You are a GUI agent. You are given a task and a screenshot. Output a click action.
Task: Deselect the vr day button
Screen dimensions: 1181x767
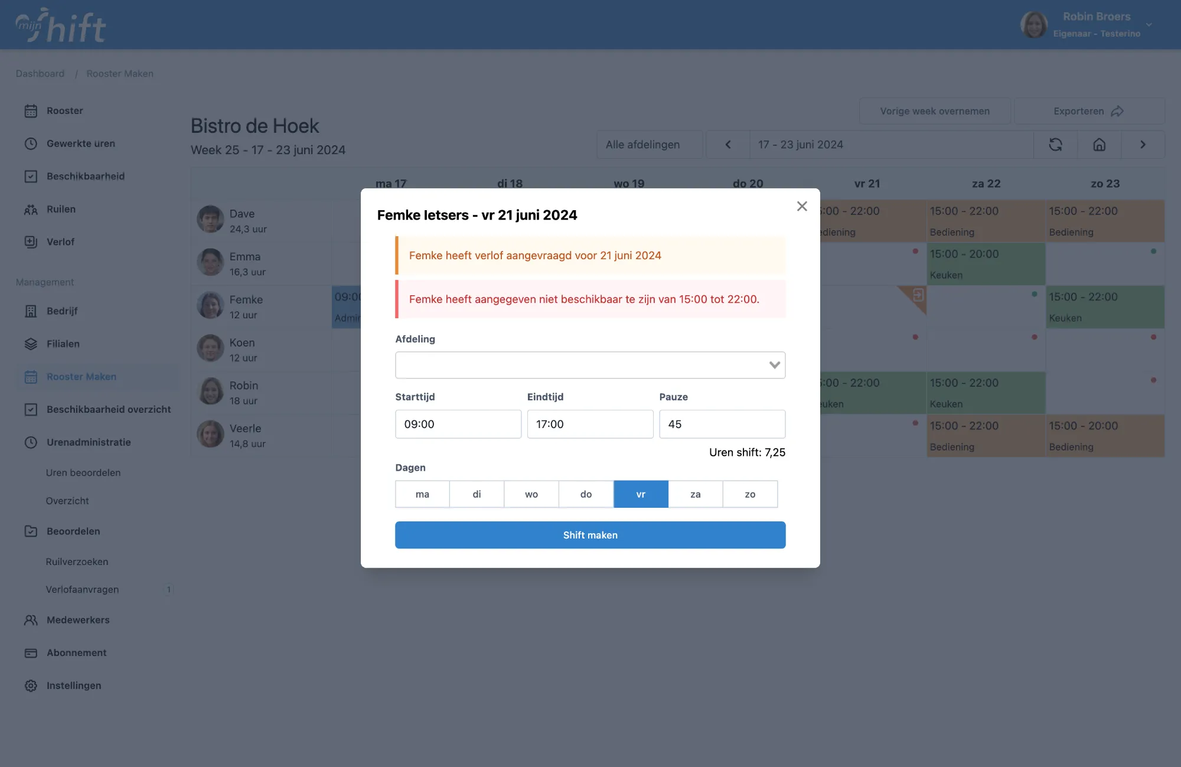[641, 494]
